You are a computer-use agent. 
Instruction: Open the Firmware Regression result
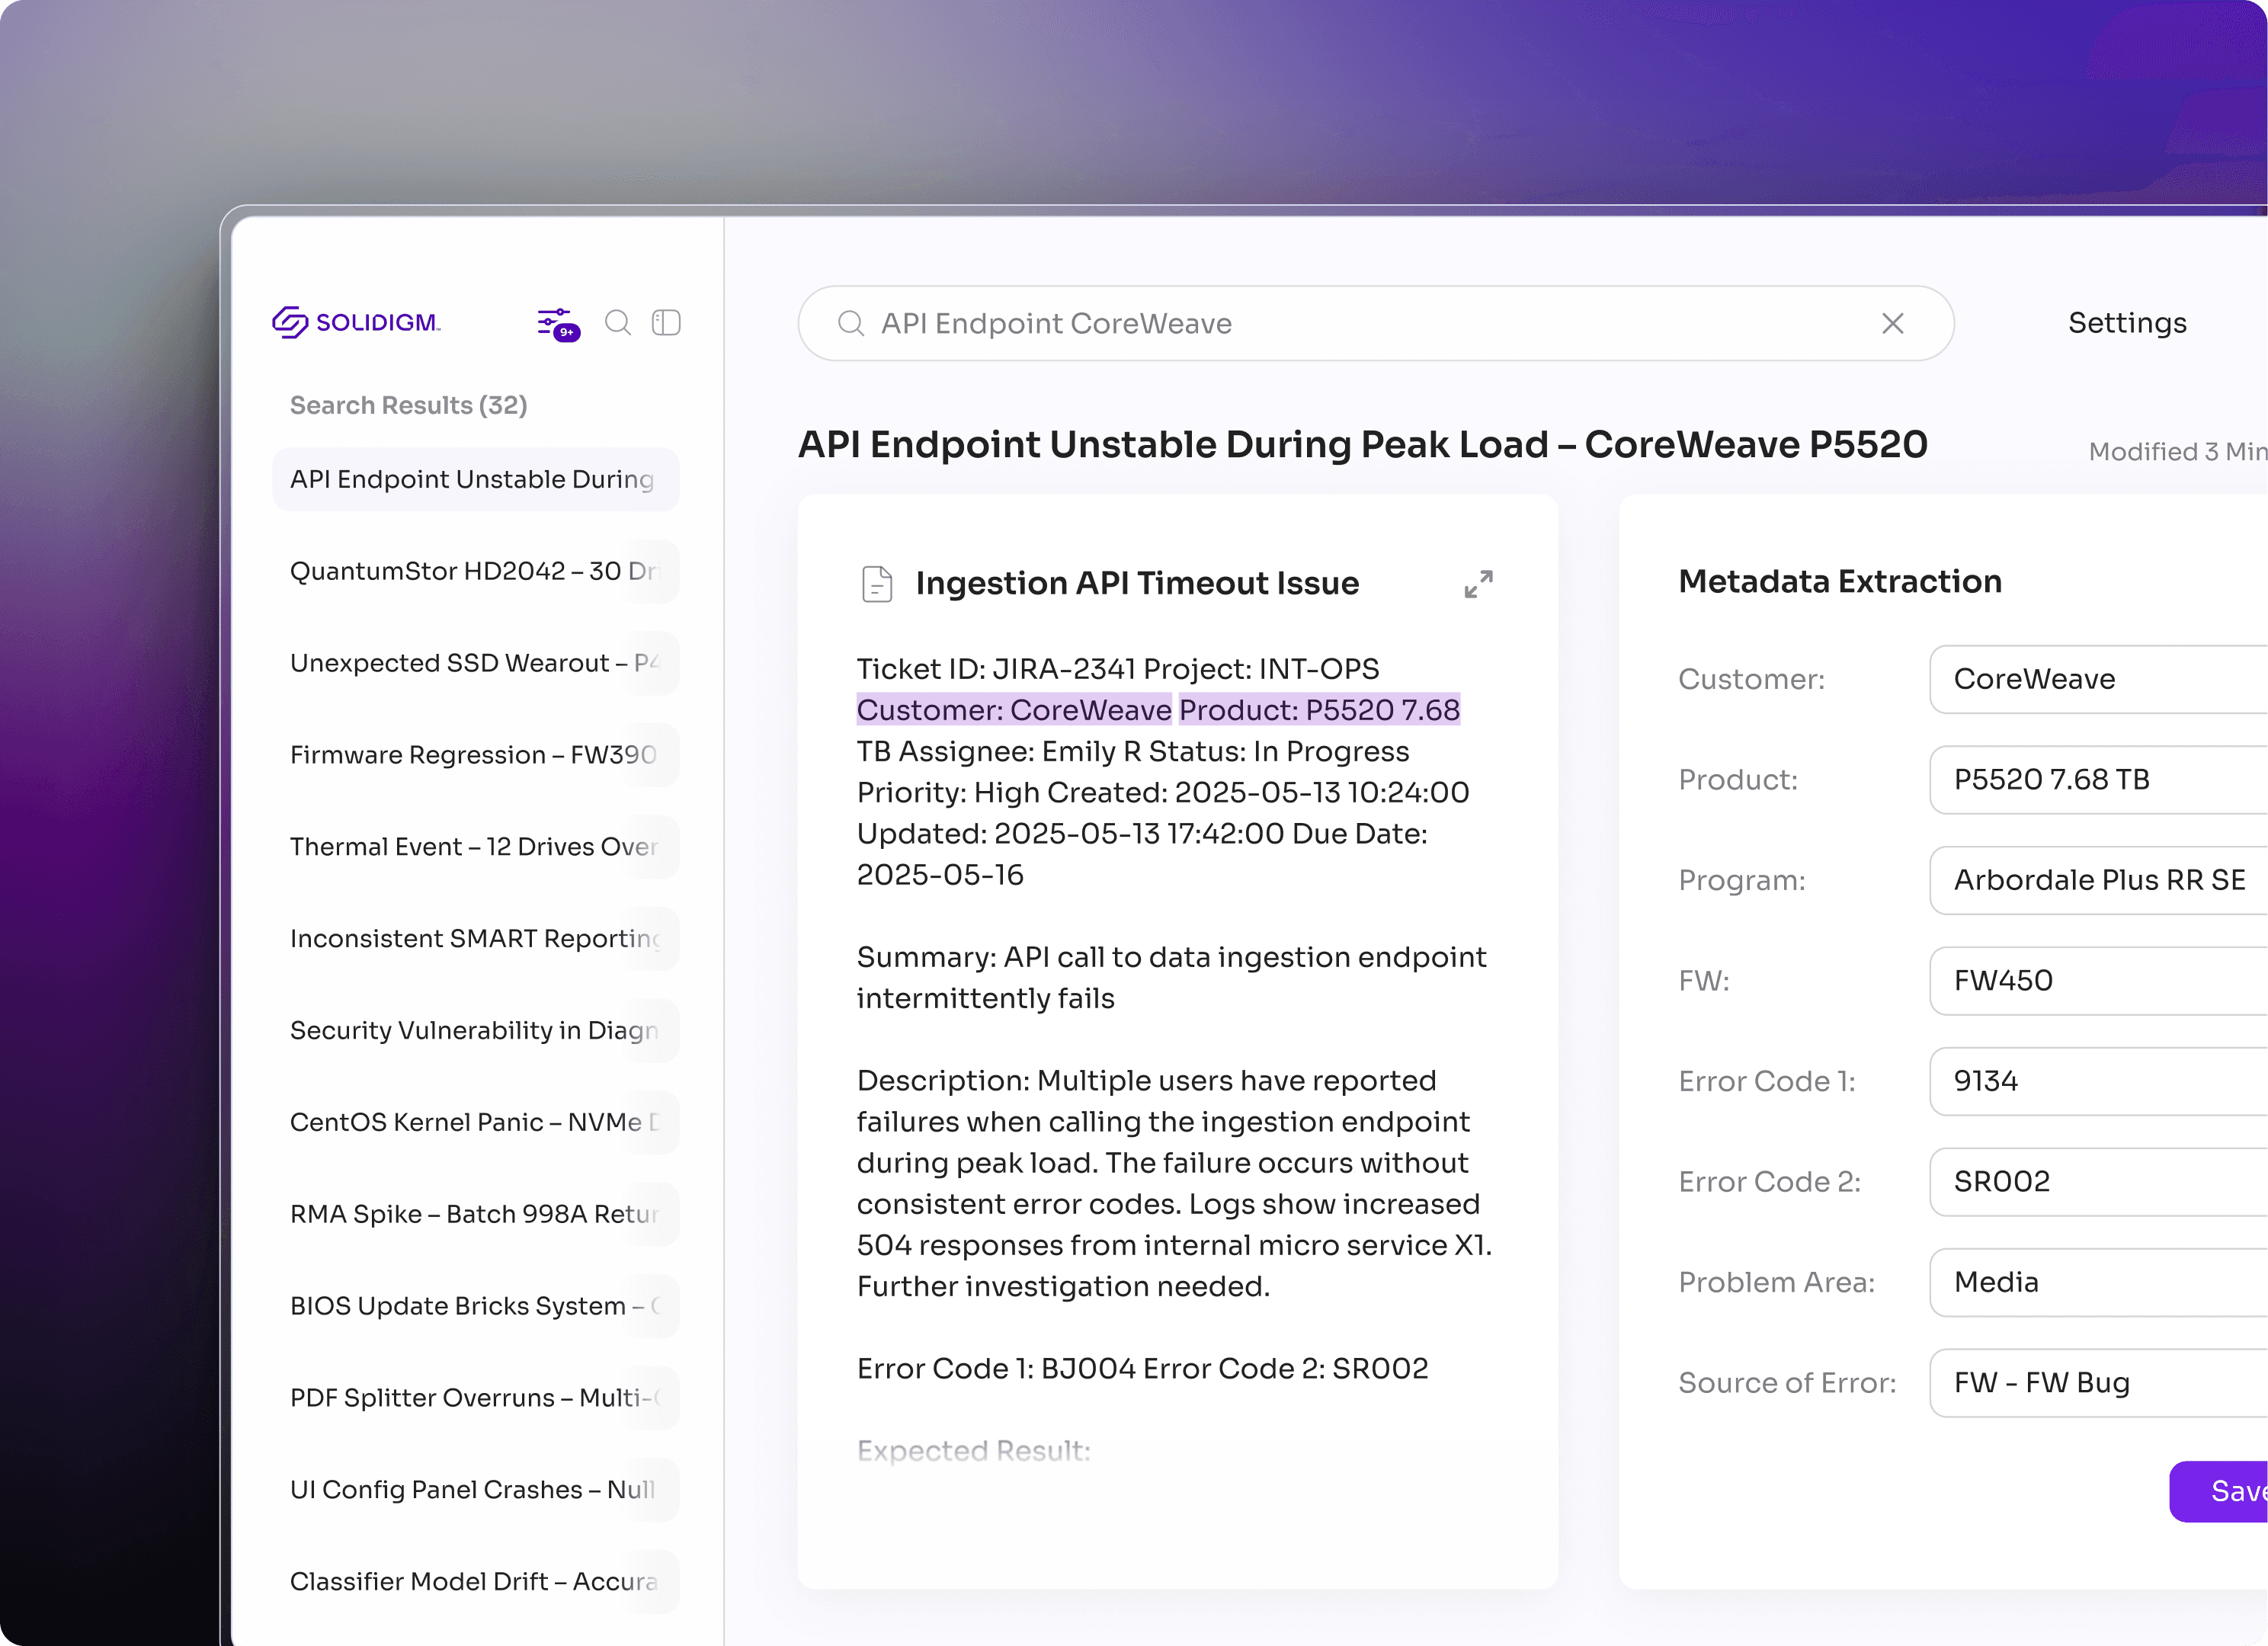(x=474, y=755)
